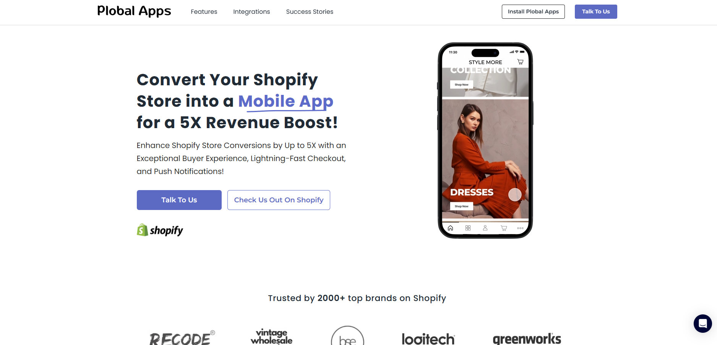Open the Integrations menu item
717x345 pixels.
(x=251, y=12)
